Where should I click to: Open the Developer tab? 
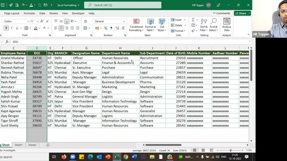tap(78, 13)
